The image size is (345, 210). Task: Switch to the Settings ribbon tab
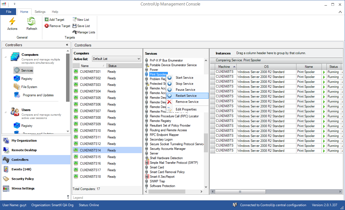click(x=40, y=12)
